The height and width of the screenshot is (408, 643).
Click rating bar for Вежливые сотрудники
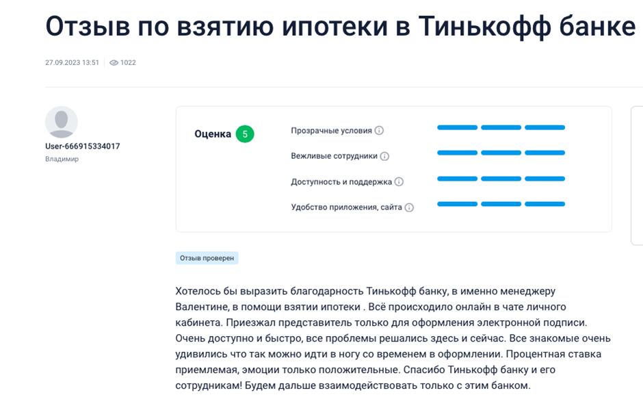501,153
